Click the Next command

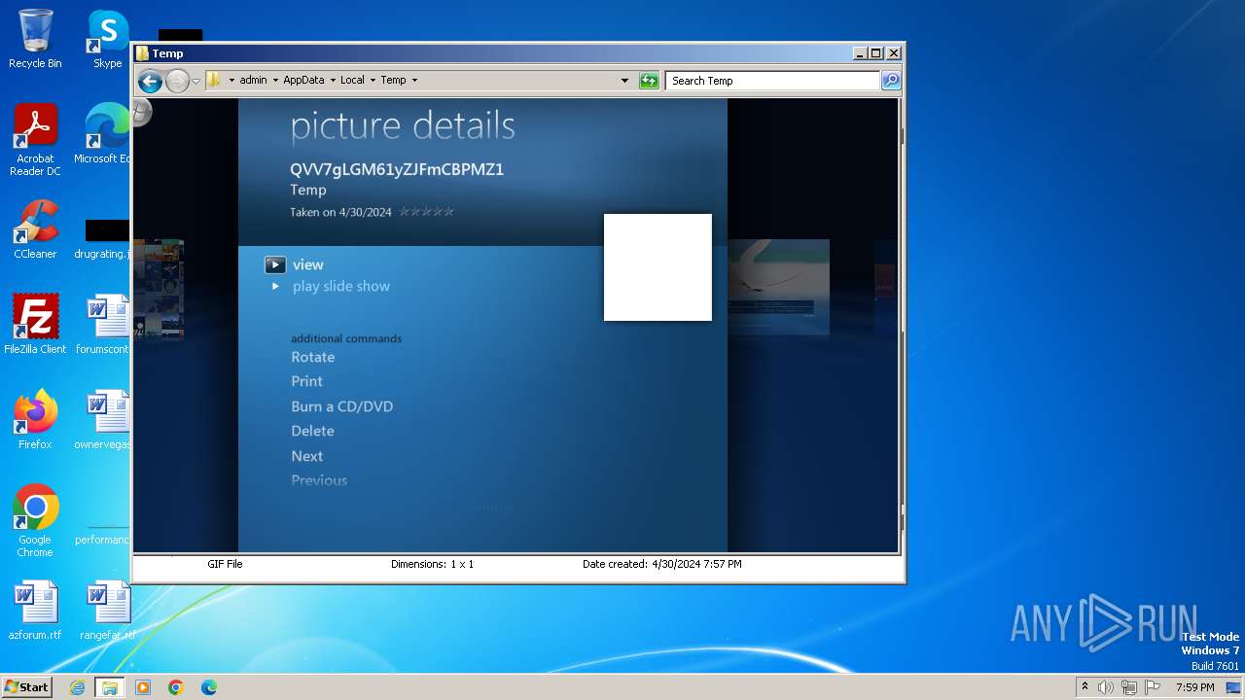tap(306, 456)
